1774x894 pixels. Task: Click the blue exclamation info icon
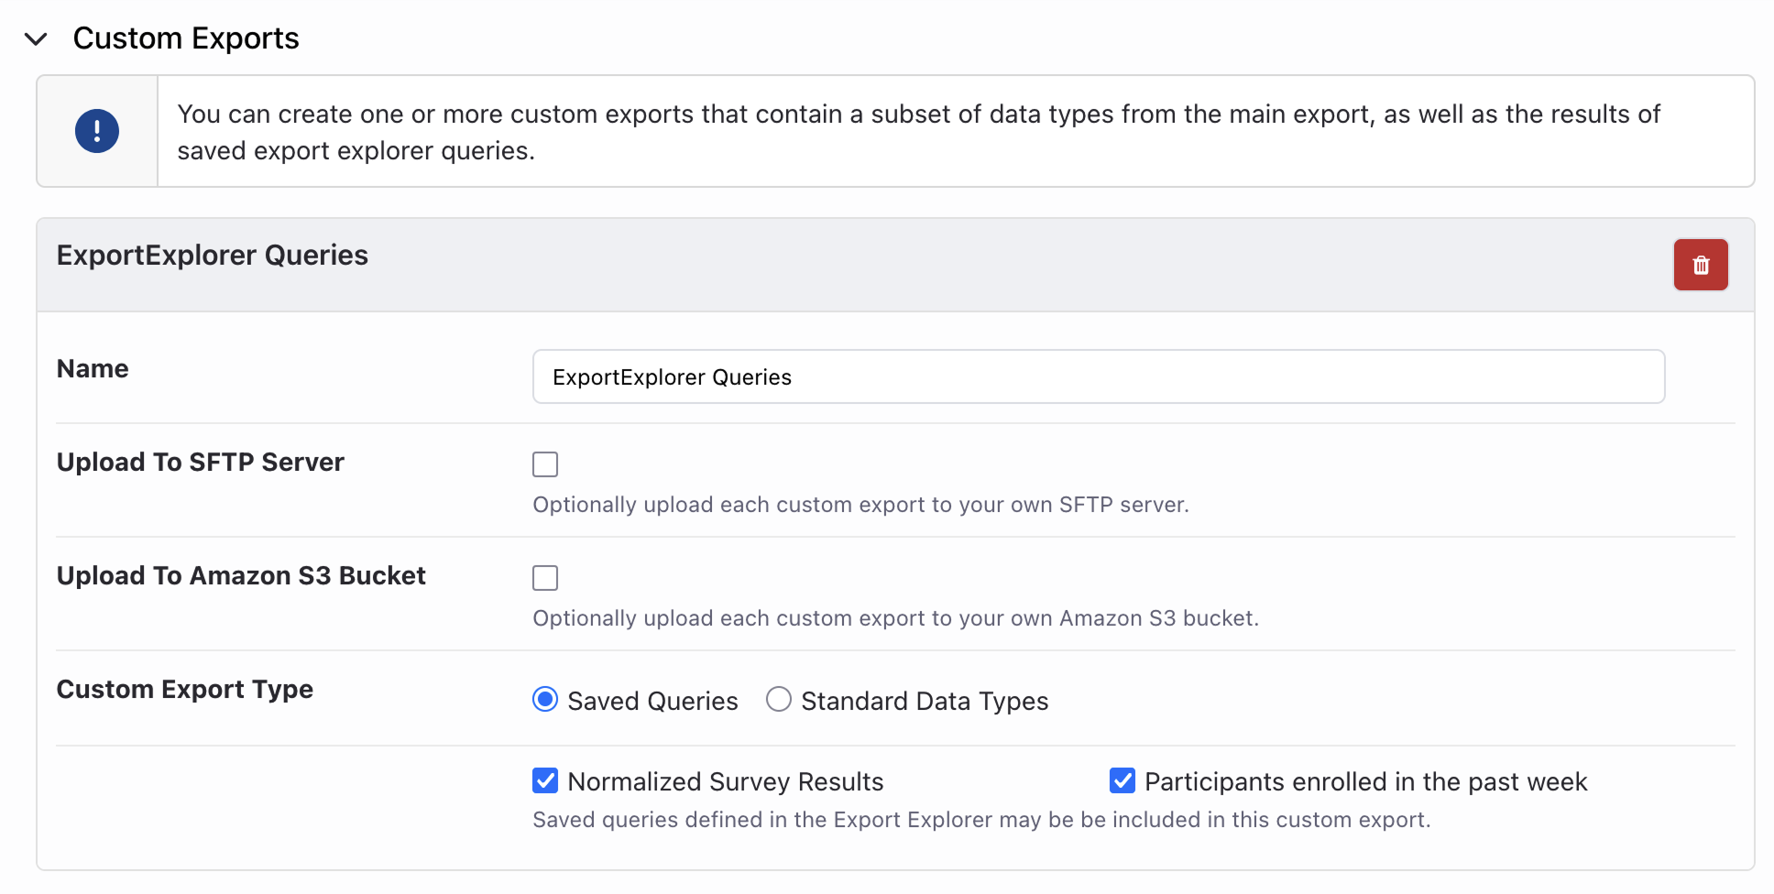[97, 131]
